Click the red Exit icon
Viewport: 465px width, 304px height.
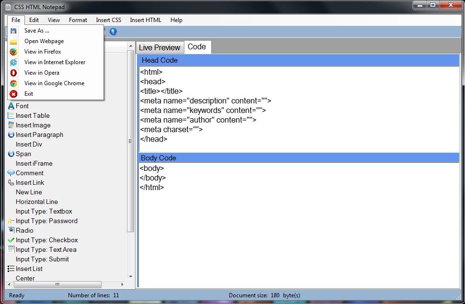pyautogui.click(x=13, y=94)
